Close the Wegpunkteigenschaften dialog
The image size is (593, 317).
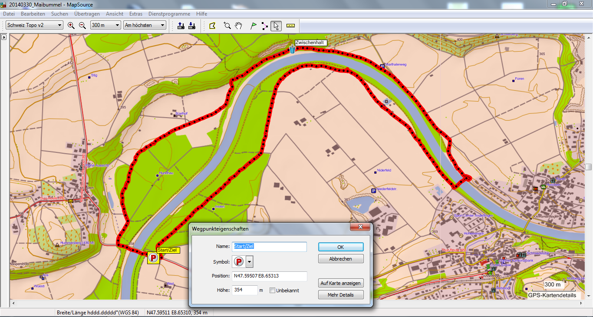(360, 227)
